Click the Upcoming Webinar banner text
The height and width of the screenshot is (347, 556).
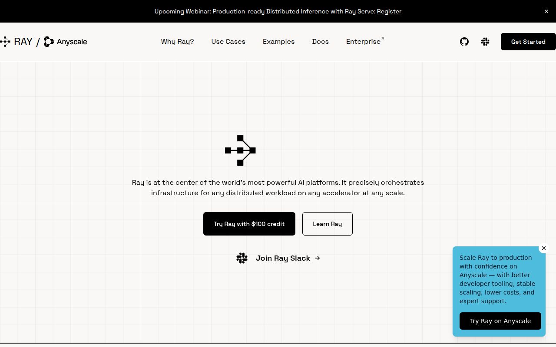(265, 11)
